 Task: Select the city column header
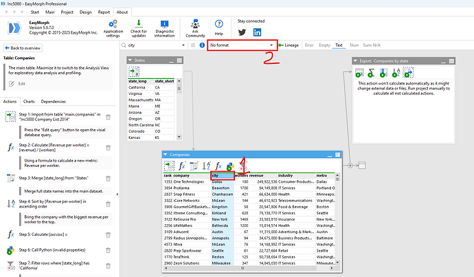pos(222,176)
